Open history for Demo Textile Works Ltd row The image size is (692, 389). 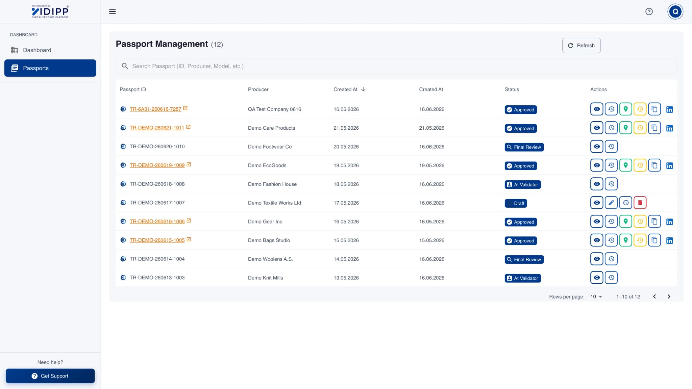(626, 203)
